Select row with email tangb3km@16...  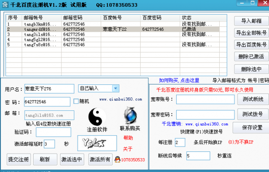[x=113, y=24]
